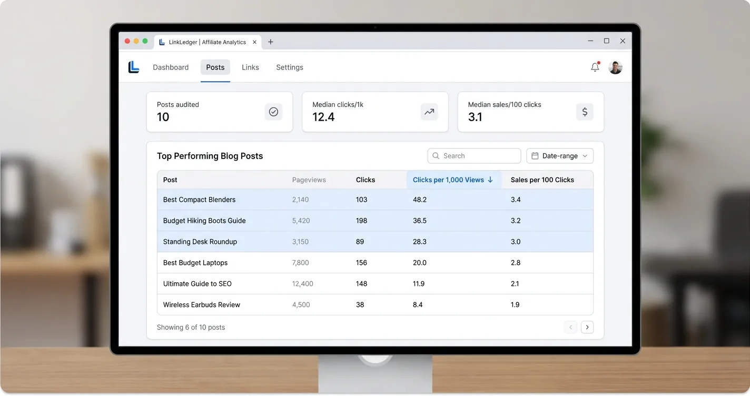Open the Settings tab
The height and width of the screenshot is (396, 750).
pyautogui.click(x=290, y=67)
